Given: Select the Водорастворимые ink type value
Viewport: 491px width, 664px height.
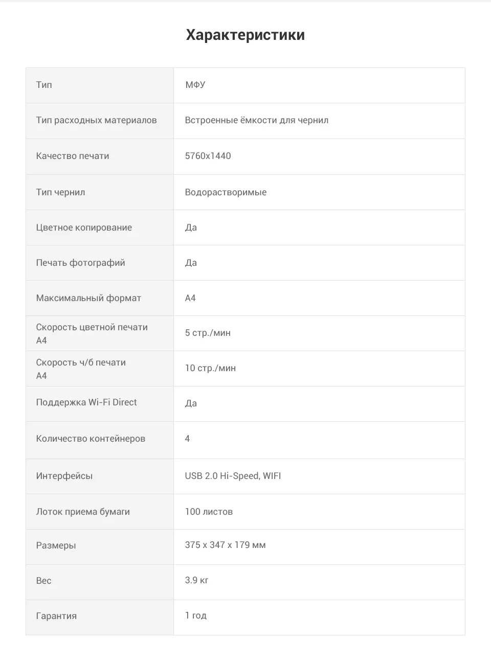Looking at the screenshot, I should pyautogui.click(x=226, y=192).
